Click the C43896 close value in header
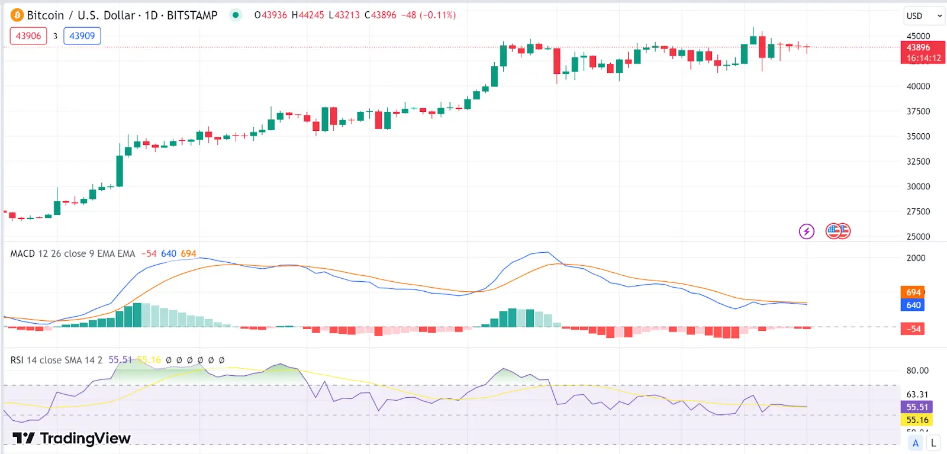 tap(380, 15)
